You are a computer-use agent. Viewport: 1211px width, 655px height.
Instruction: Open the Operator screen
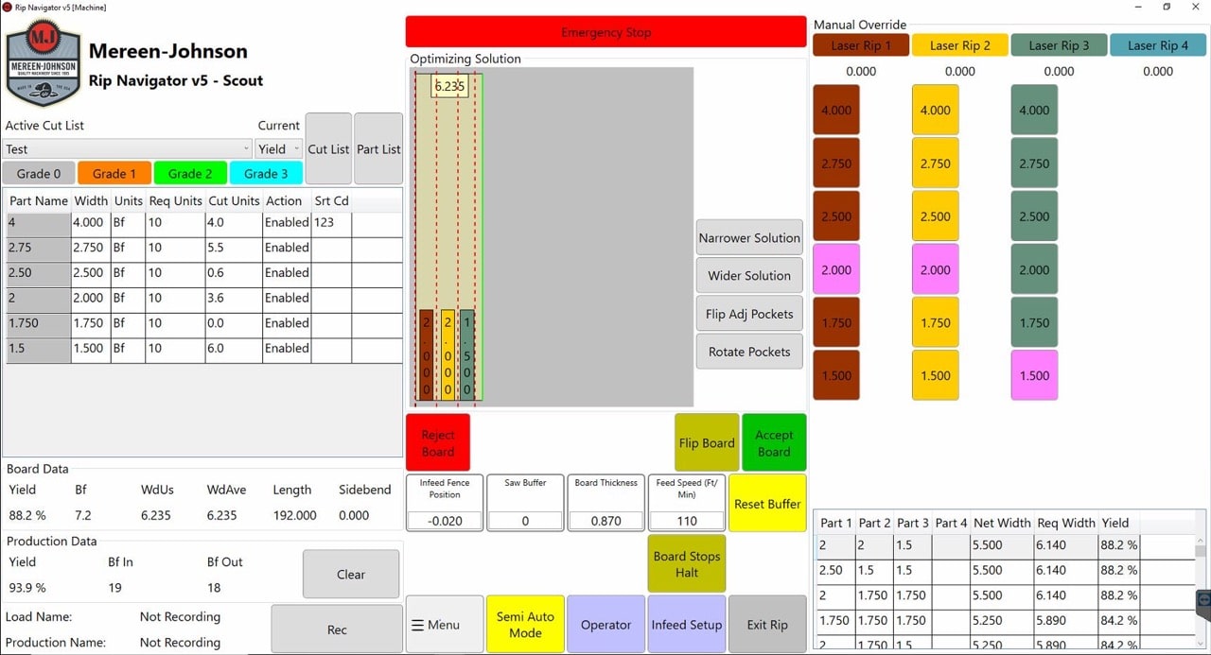coord(605,625)
